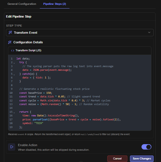
Task: Open the Transform Event step type dropdown
Action: tap(80, 33)
